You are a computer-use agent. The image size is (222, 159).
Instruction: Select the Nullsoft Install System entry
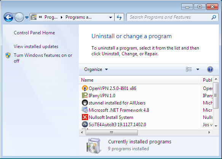coord(111,117)
